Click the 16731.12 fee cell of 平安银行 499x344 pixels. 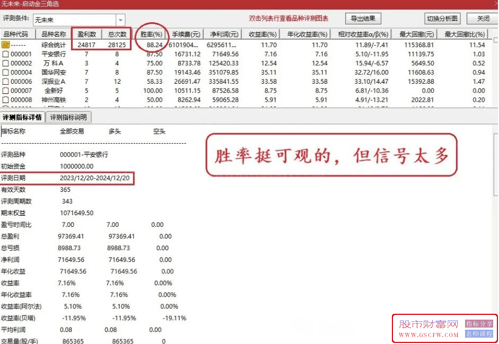pyautogui.click(x=187, y=54)
